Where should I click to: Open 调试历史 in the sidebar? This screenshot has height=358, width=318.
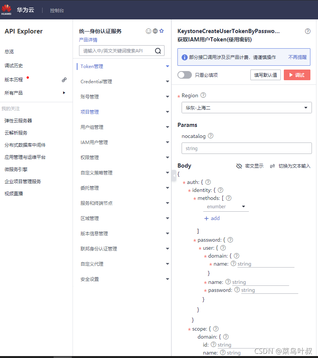point(14,66)
